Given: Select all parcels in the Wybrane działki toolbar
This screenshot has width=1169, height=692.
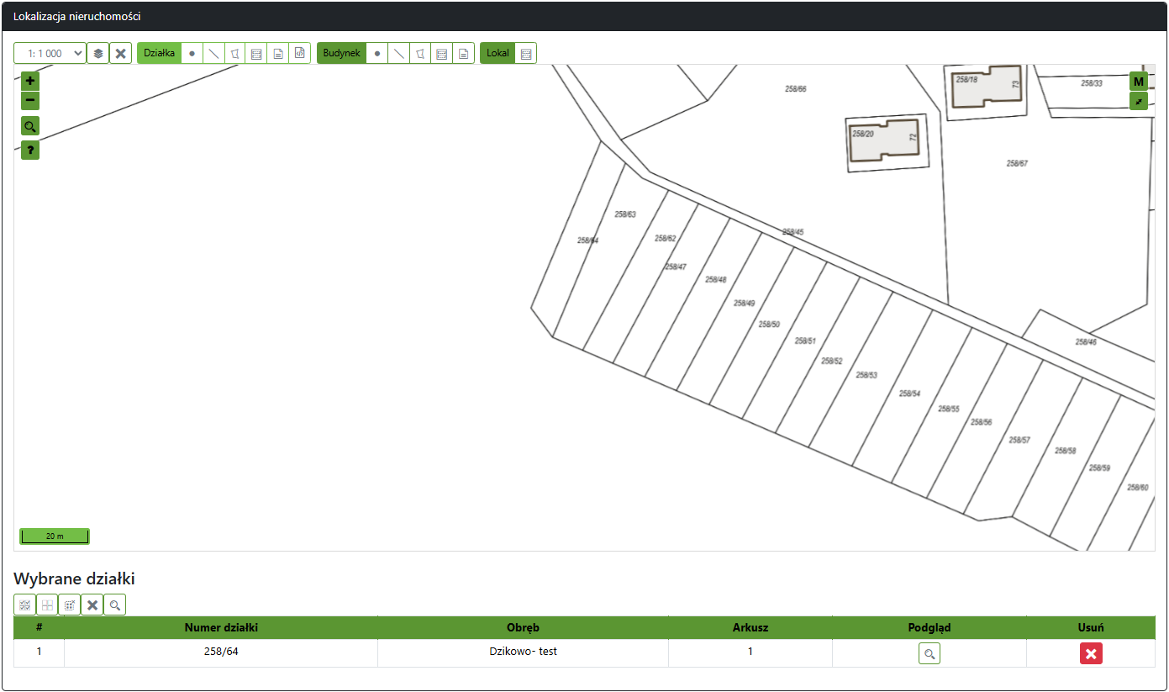Looking at the screenshot, I should point(25,605).
